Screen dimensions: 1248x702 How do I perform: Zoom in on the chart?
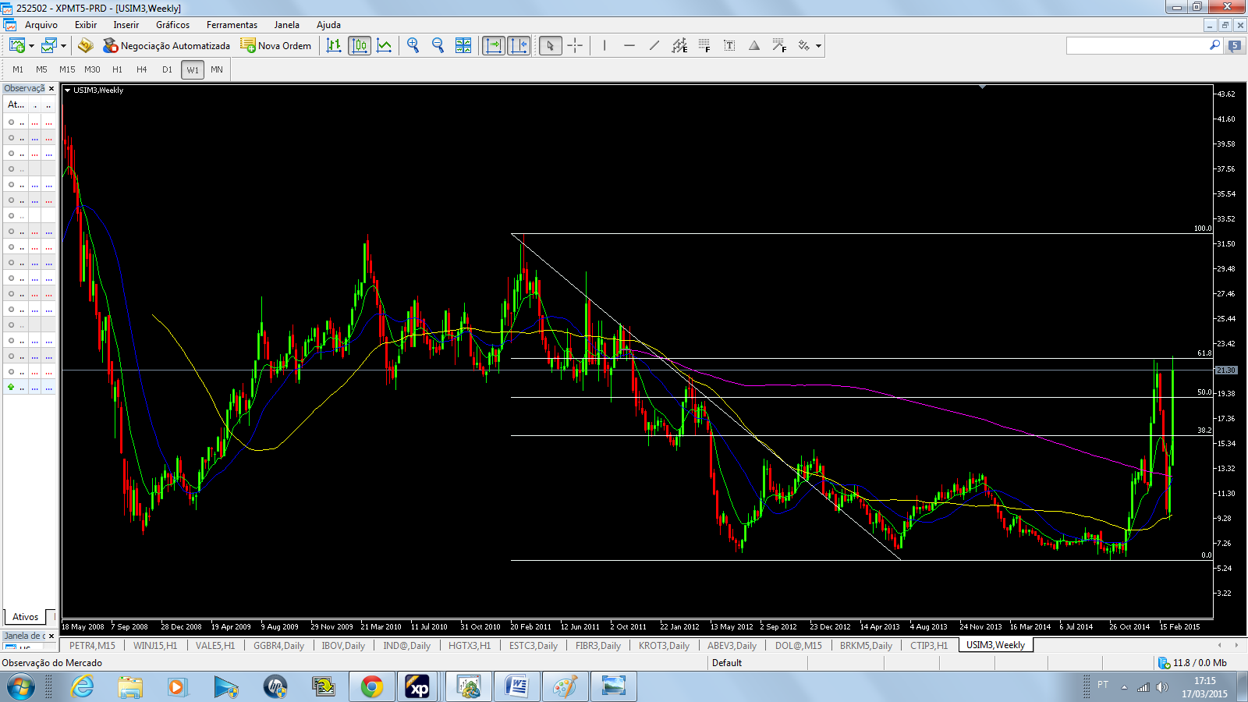point(413,45)
